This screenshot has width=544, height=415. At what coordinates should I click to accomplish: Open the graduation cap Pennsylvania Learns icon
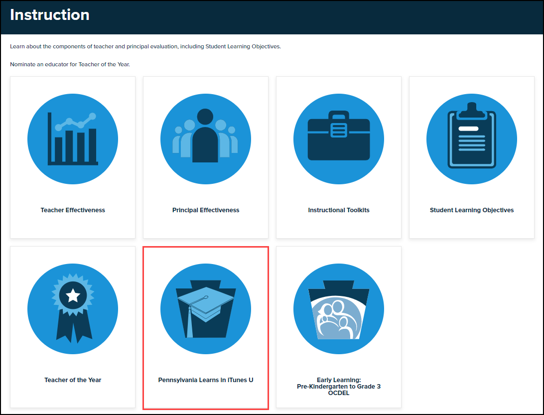(206, 309)
